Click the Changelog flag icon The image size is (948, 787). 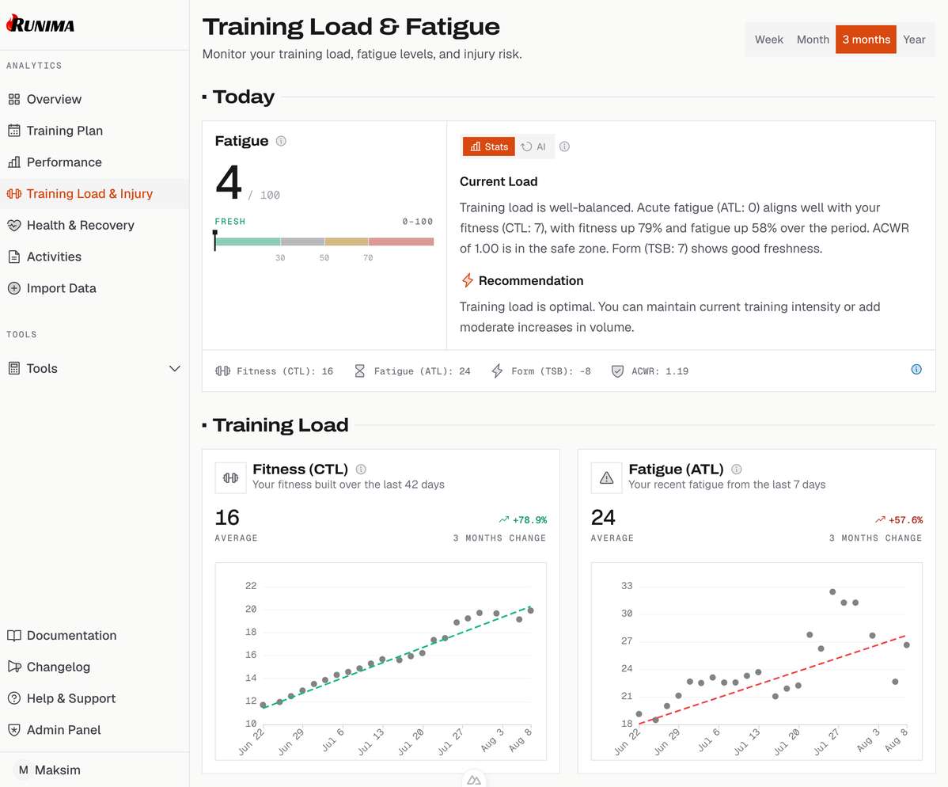pos(14,667)
